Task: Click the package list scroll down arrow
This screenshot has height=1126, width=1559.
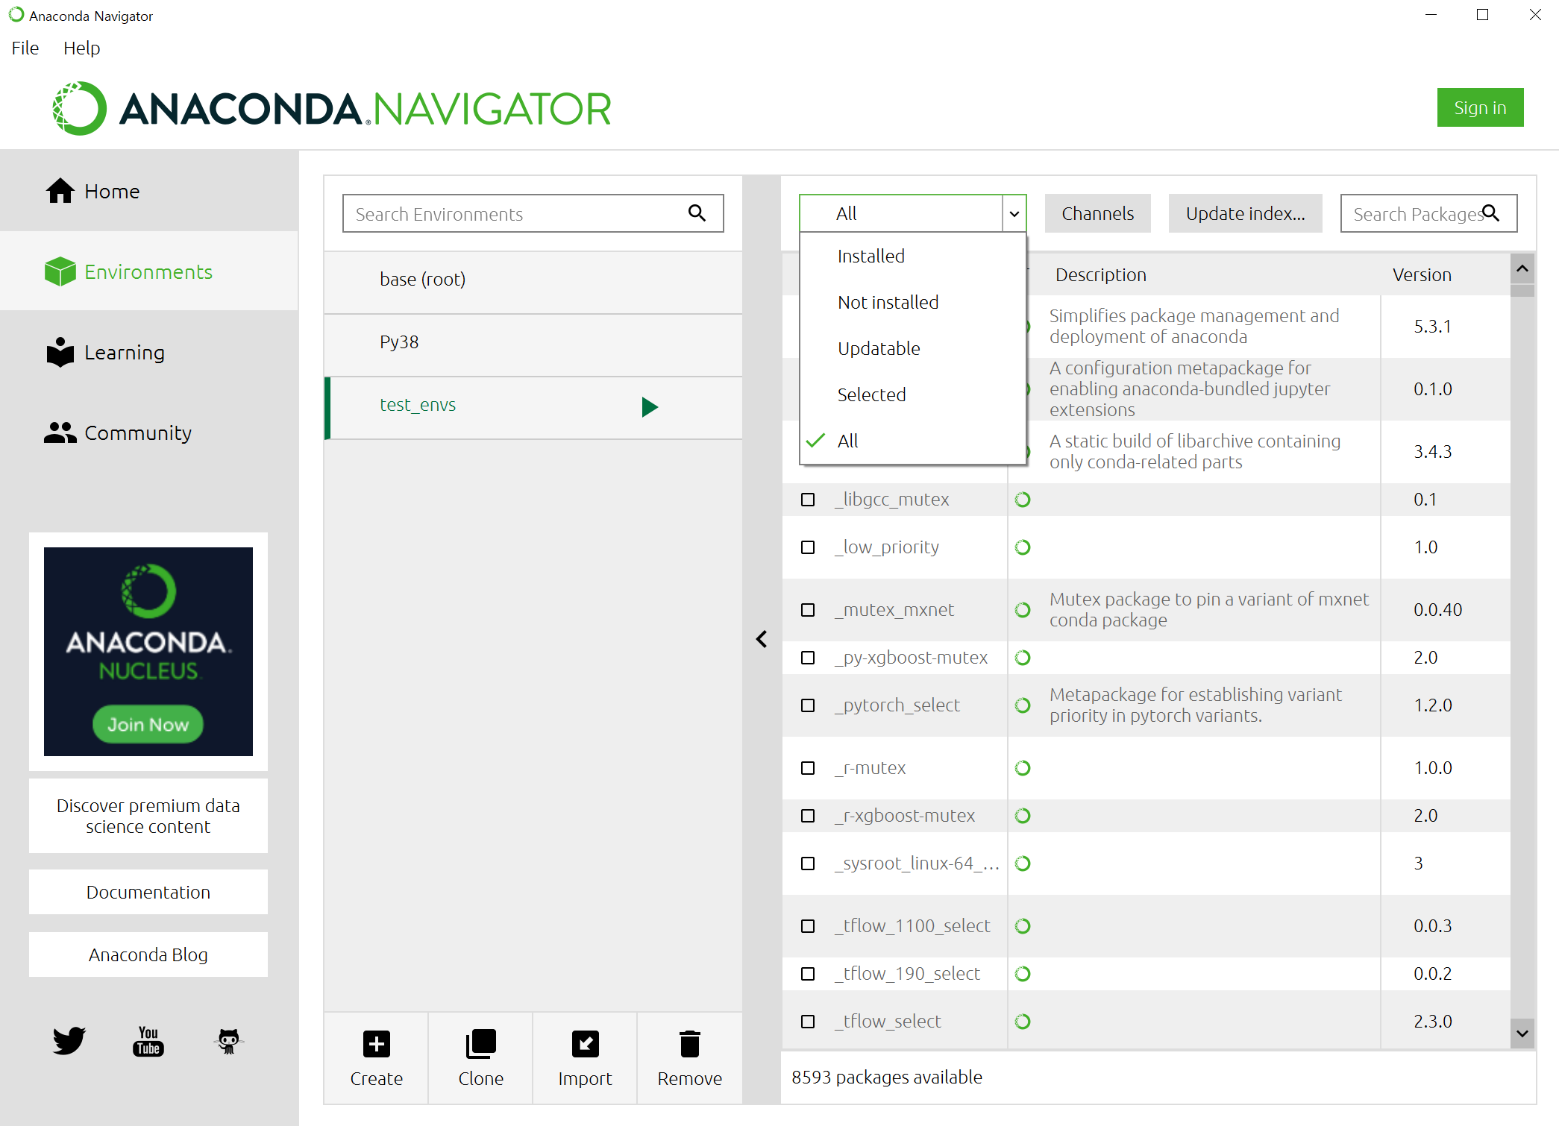Action: tap(1522, 1034)
